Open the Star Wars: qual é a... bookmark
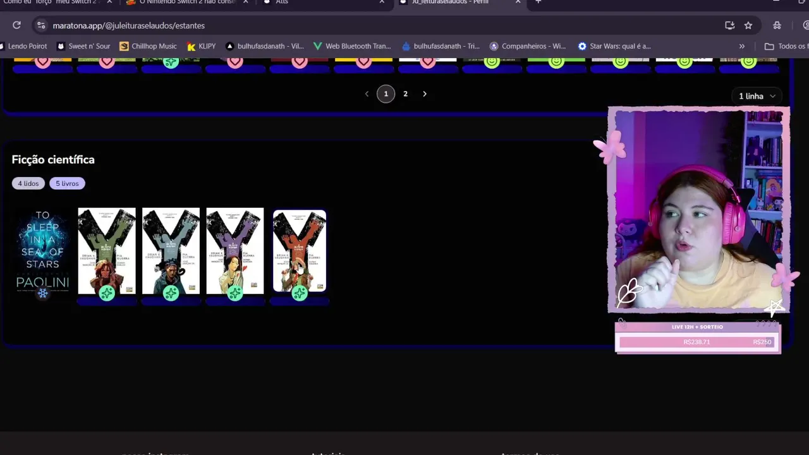 614,46
